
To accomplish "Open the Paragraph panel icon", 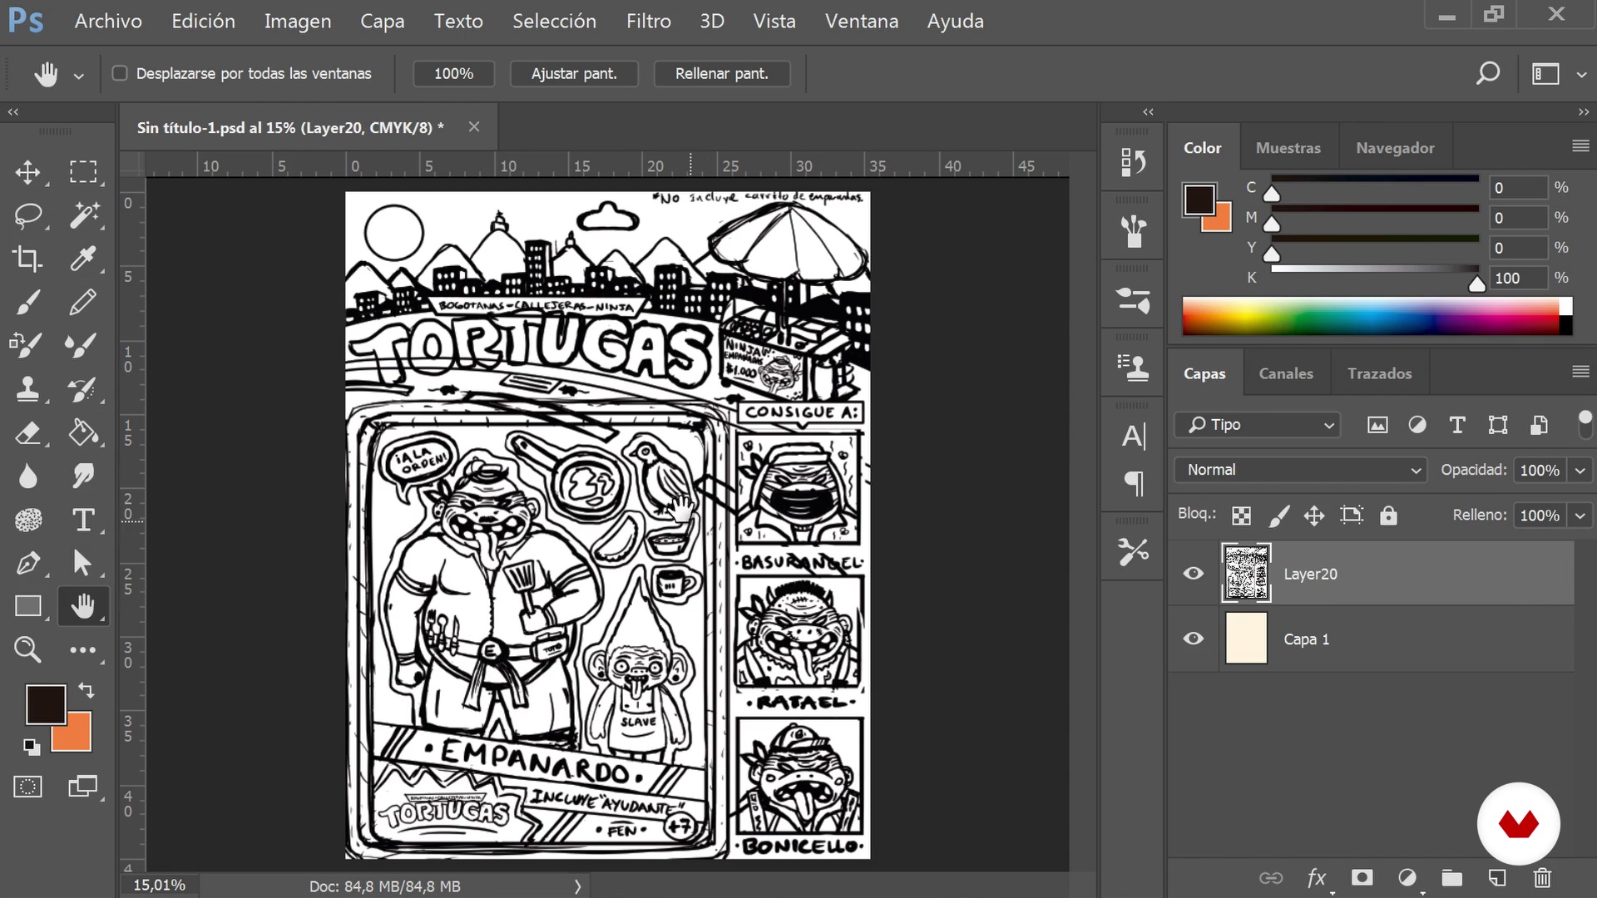I will tap(1133, 483).
